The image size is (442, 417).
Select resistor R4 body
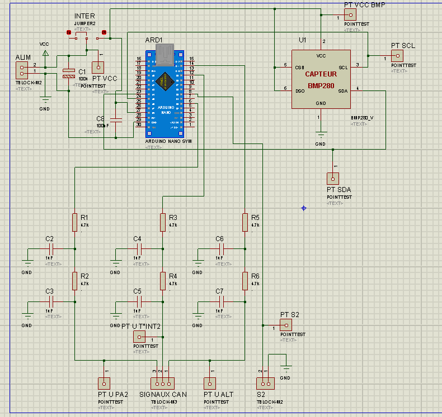coord(163,281)
